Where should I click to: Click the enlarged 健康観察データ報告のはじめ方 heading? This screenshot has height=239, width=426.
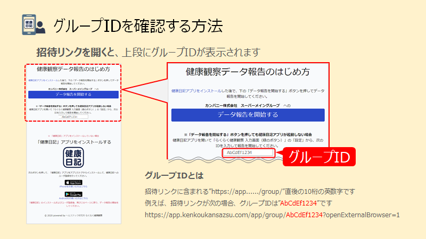click(x=248, y=71)
